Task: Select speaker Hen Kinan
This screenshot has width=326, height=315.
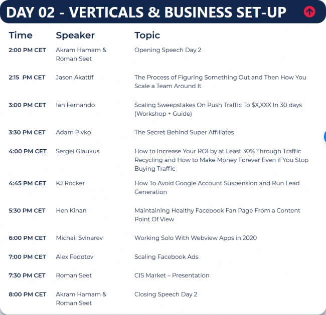Action: [71, 210]
